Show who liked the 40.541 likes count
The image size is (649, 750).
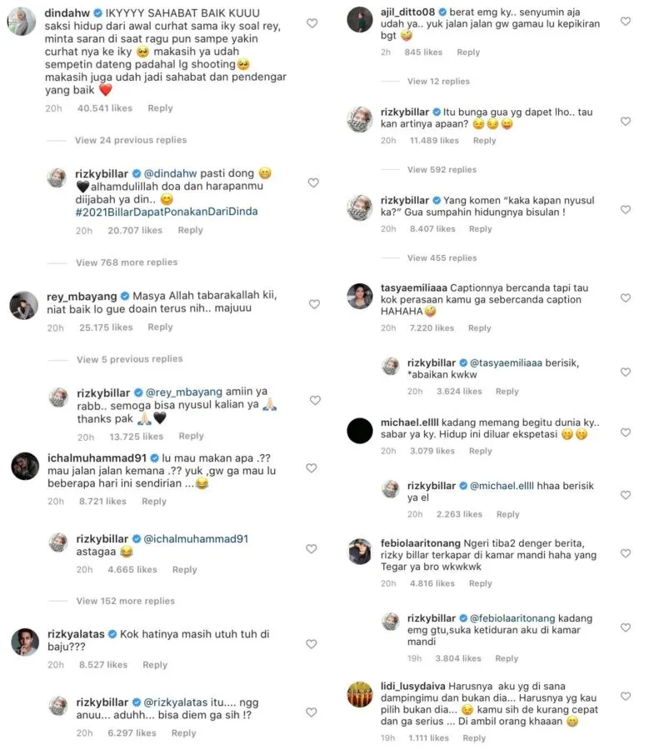105,108
